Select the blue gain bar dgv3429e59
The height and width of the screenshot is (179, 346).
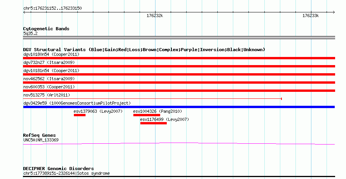click(179, 107)
